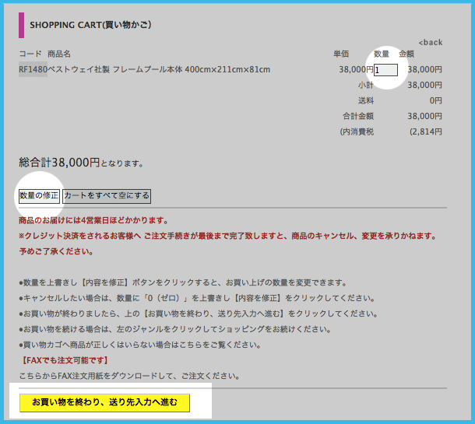Click the 金額 column header
Screen dimensions: 475x424
(x=406, y=54)
